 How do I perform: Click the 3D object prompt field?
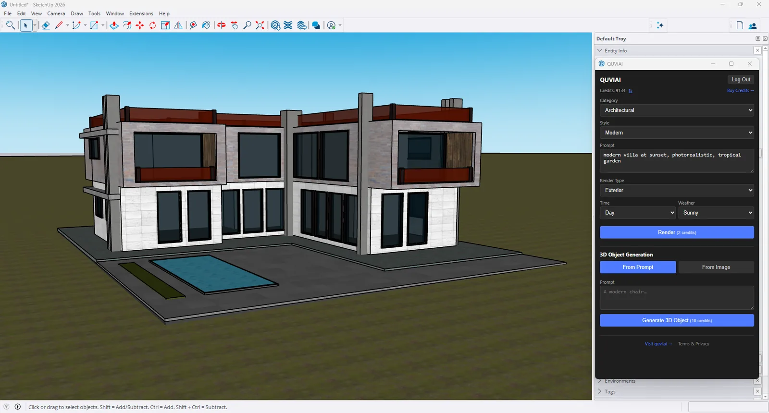[x=677, y=298]
